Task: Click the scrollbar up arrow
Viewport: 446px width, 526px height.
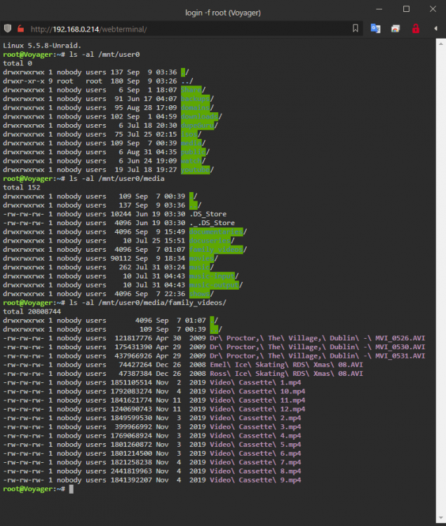Action: click(x=441, y=43)
